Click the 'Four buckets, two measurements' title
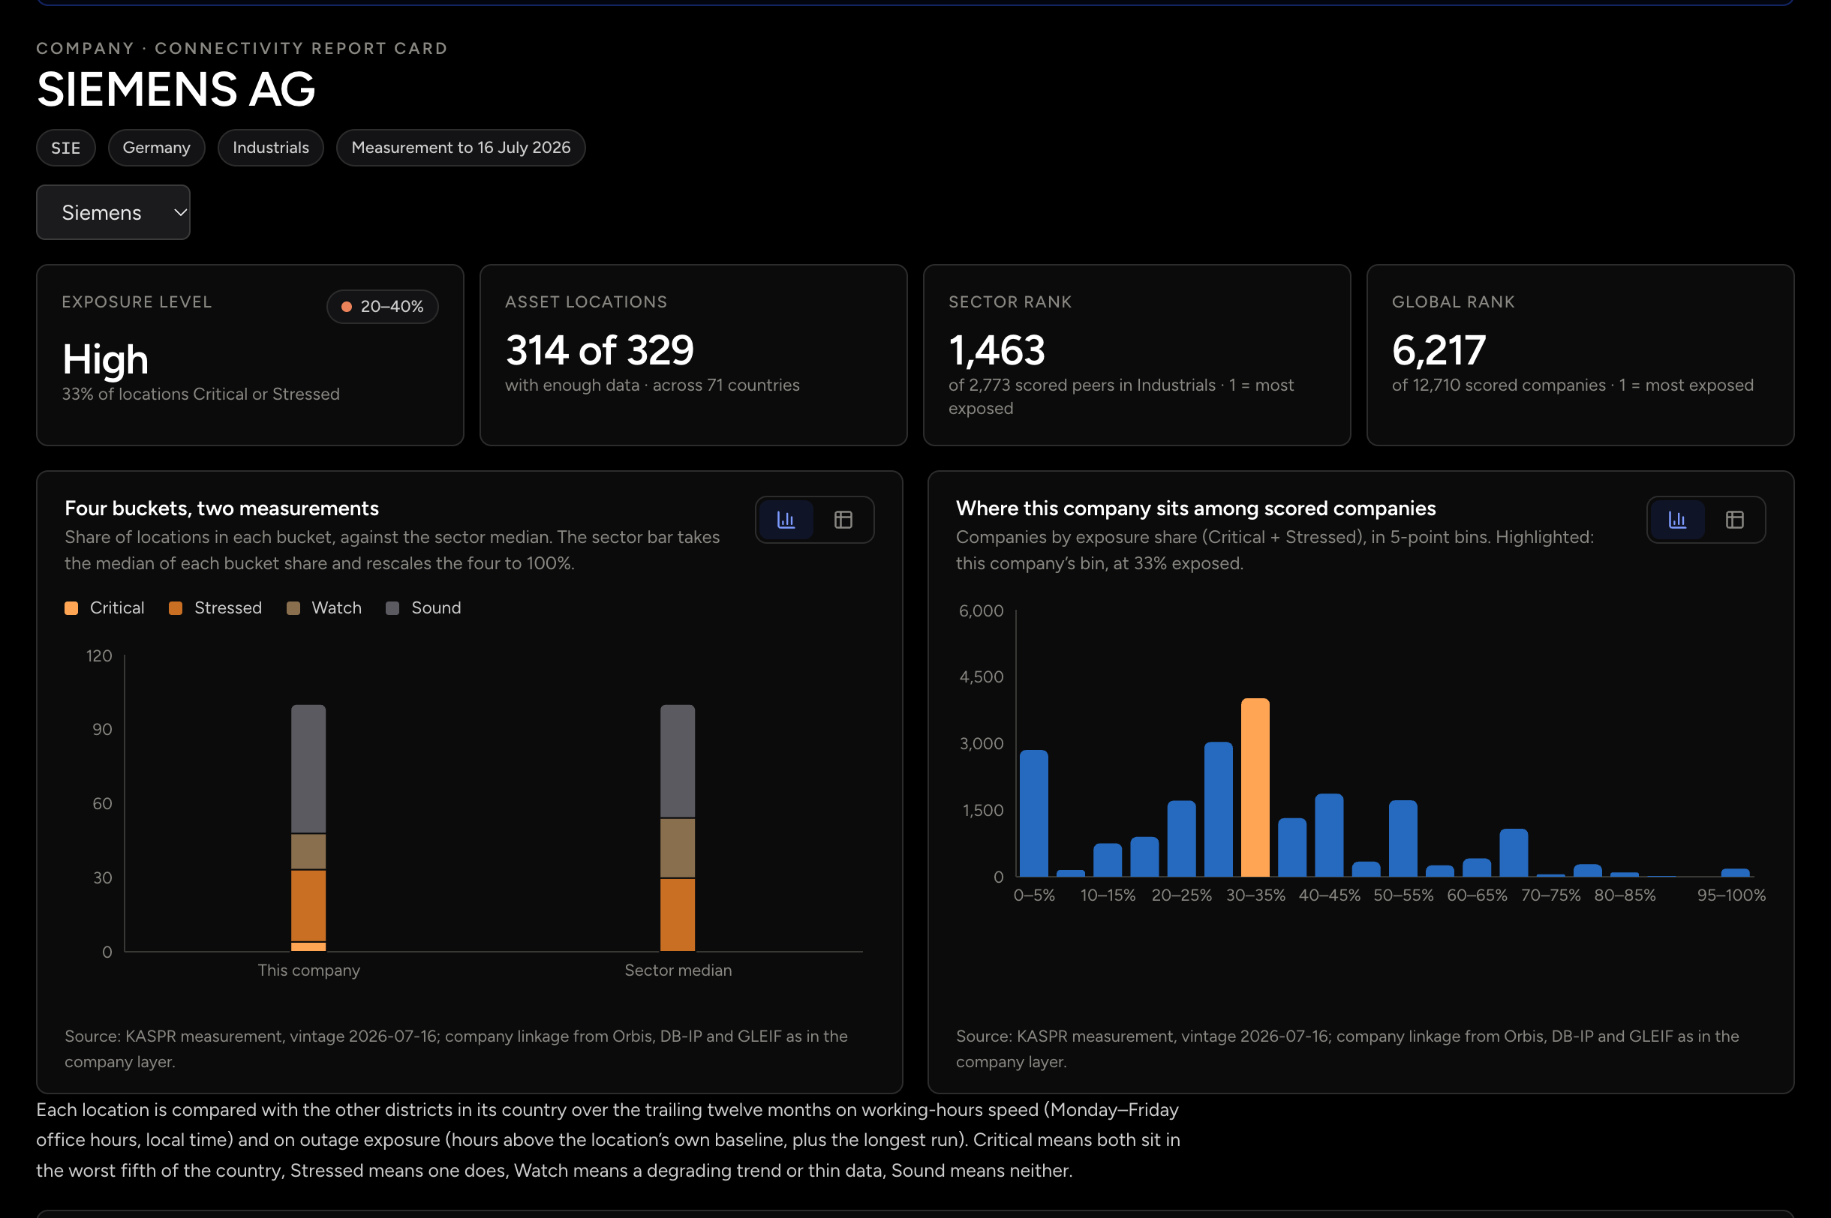The image size is (1831, 1218). (221, 508)
